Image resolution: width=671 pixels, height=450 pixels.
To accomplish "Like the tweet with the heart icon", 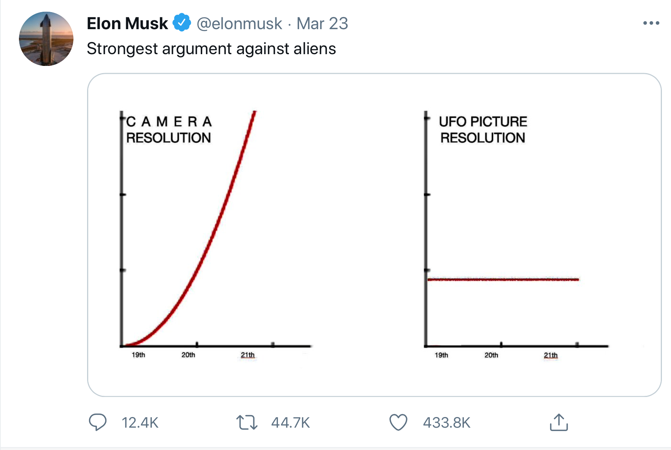I will [398, 422].
